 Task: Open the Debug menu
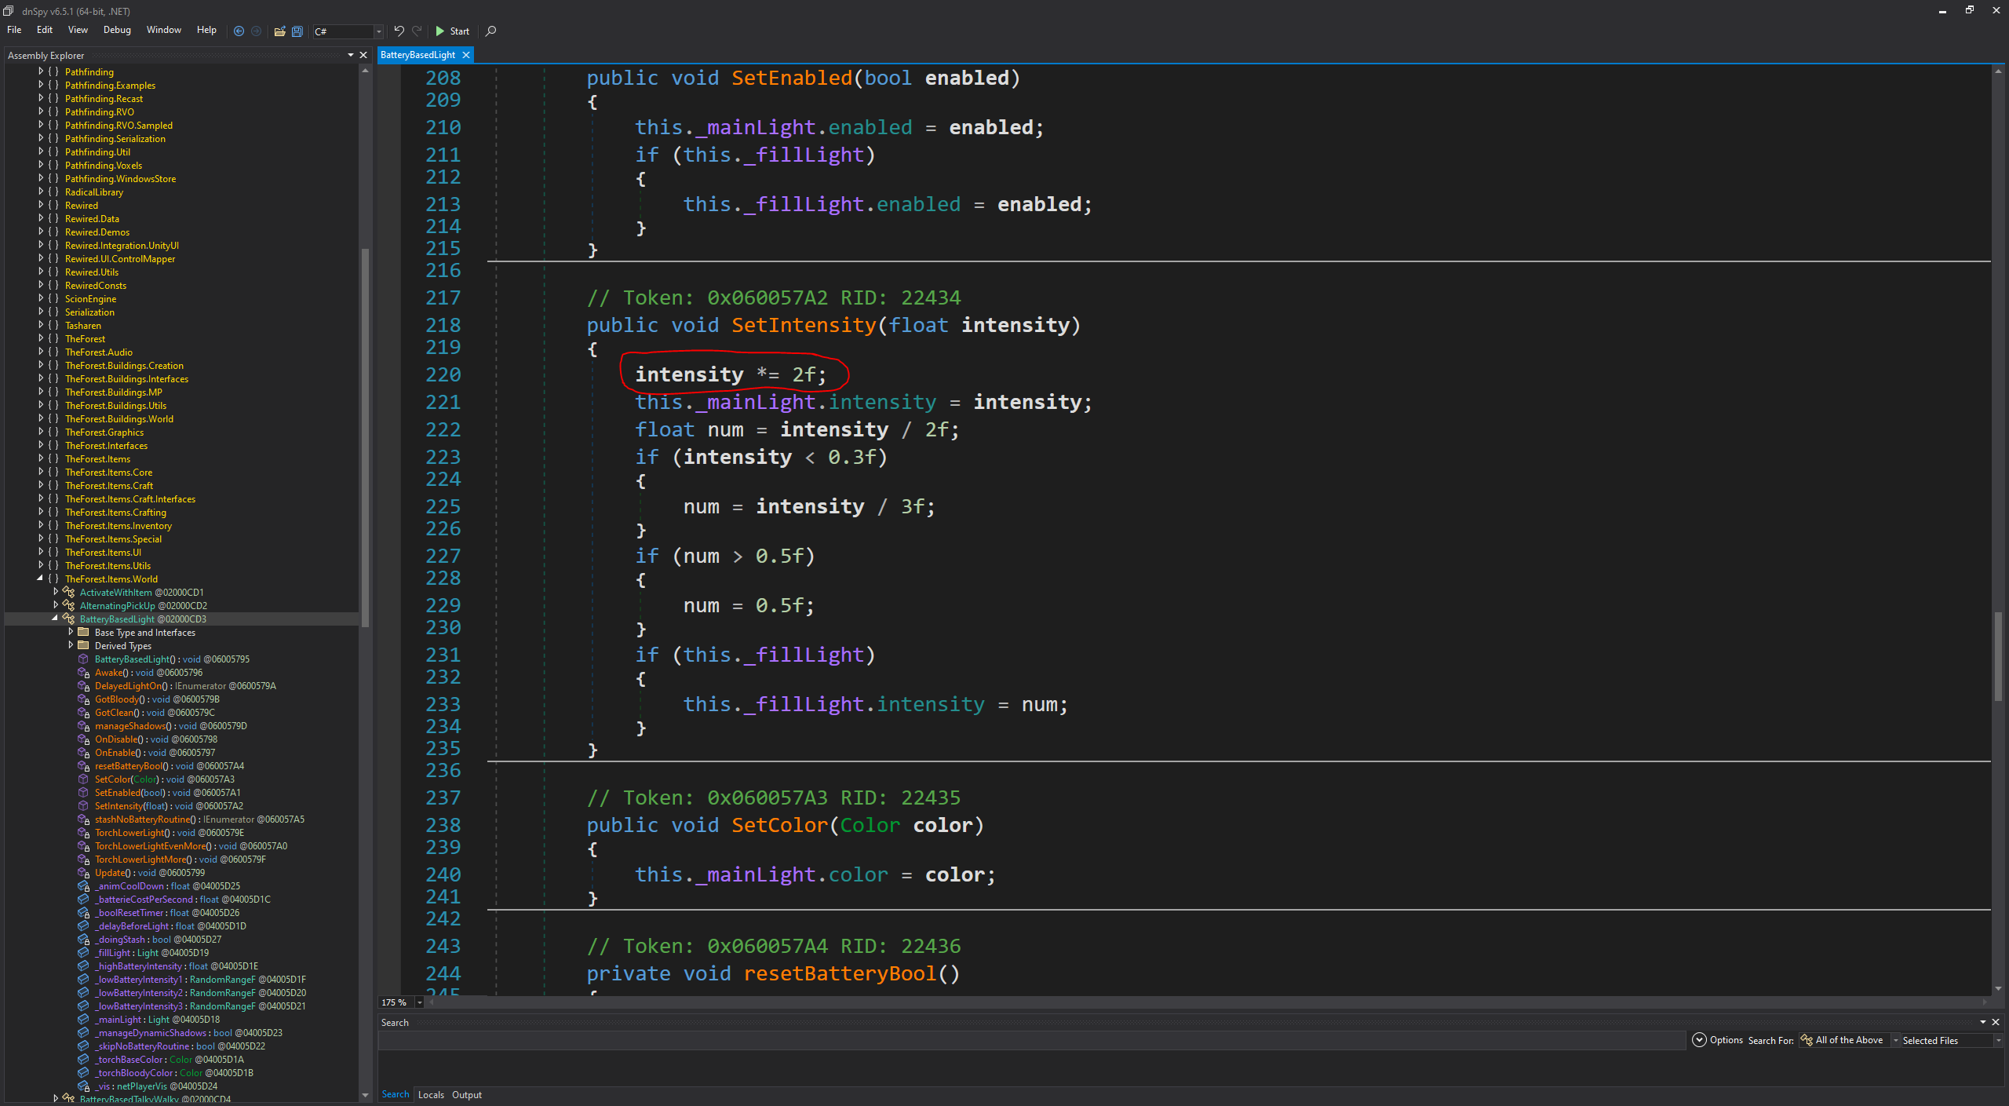(x=116, y=30)
